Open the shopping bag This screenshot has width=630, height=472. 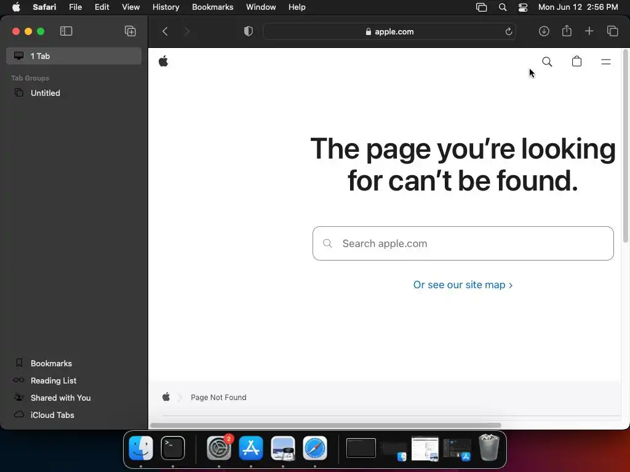[x=576, y=61]
